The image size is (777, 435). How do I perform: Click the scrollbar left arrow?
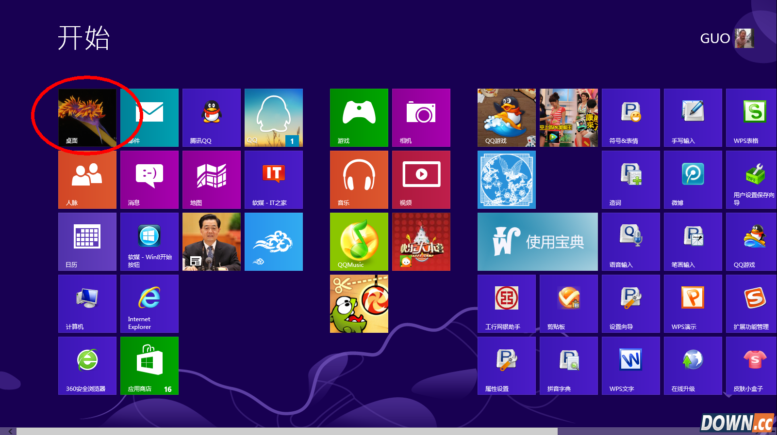click(x=10, y=431)
